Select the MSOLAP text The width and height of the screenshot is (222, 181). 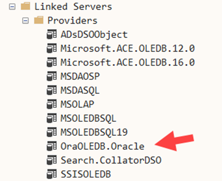click(x=77, y=104)
